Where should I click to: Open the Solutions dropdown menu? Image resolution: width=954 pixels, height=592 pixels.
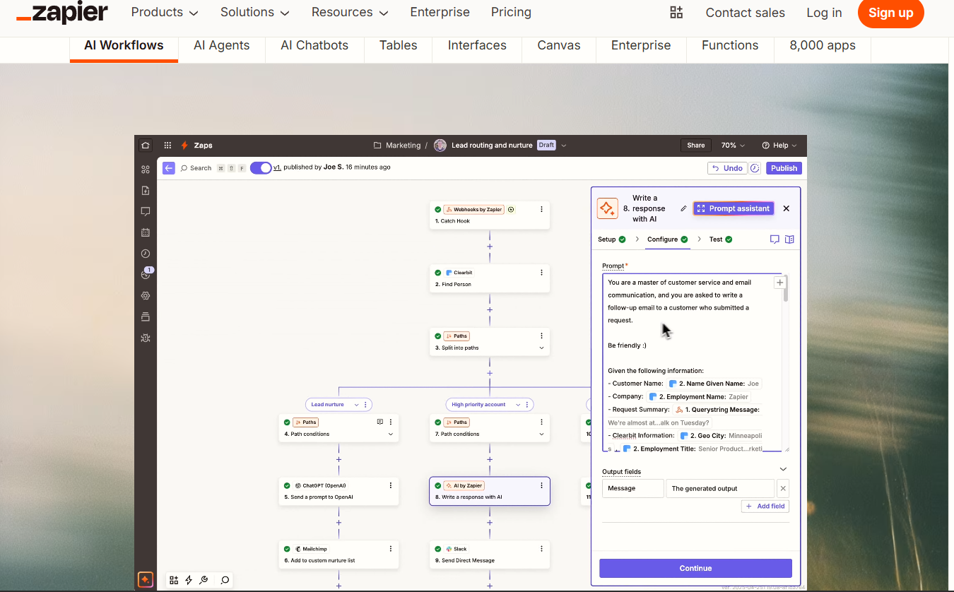click(x=255, y=13)
